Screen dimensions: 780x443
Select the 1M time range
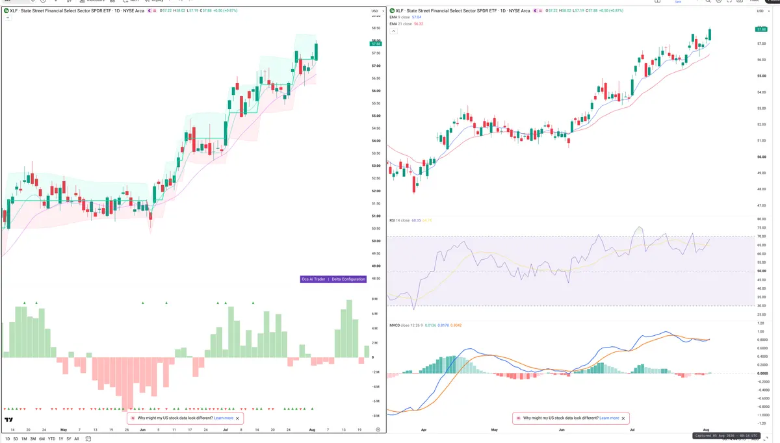coord(24,439)
